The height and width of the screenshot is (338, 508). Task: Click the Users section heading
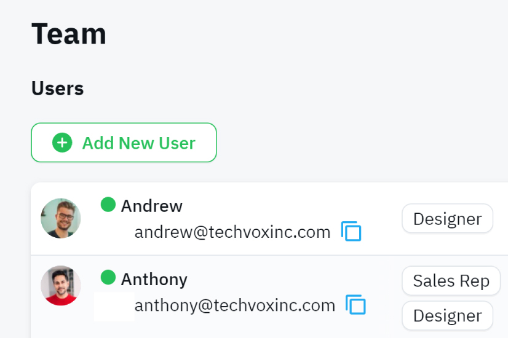[57, 88]
